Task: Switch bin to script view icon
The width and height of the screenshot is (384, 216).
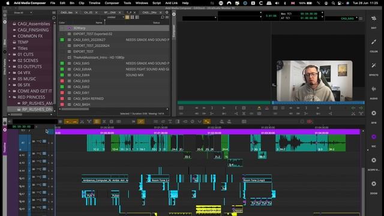Action: [x=137, y=17]
